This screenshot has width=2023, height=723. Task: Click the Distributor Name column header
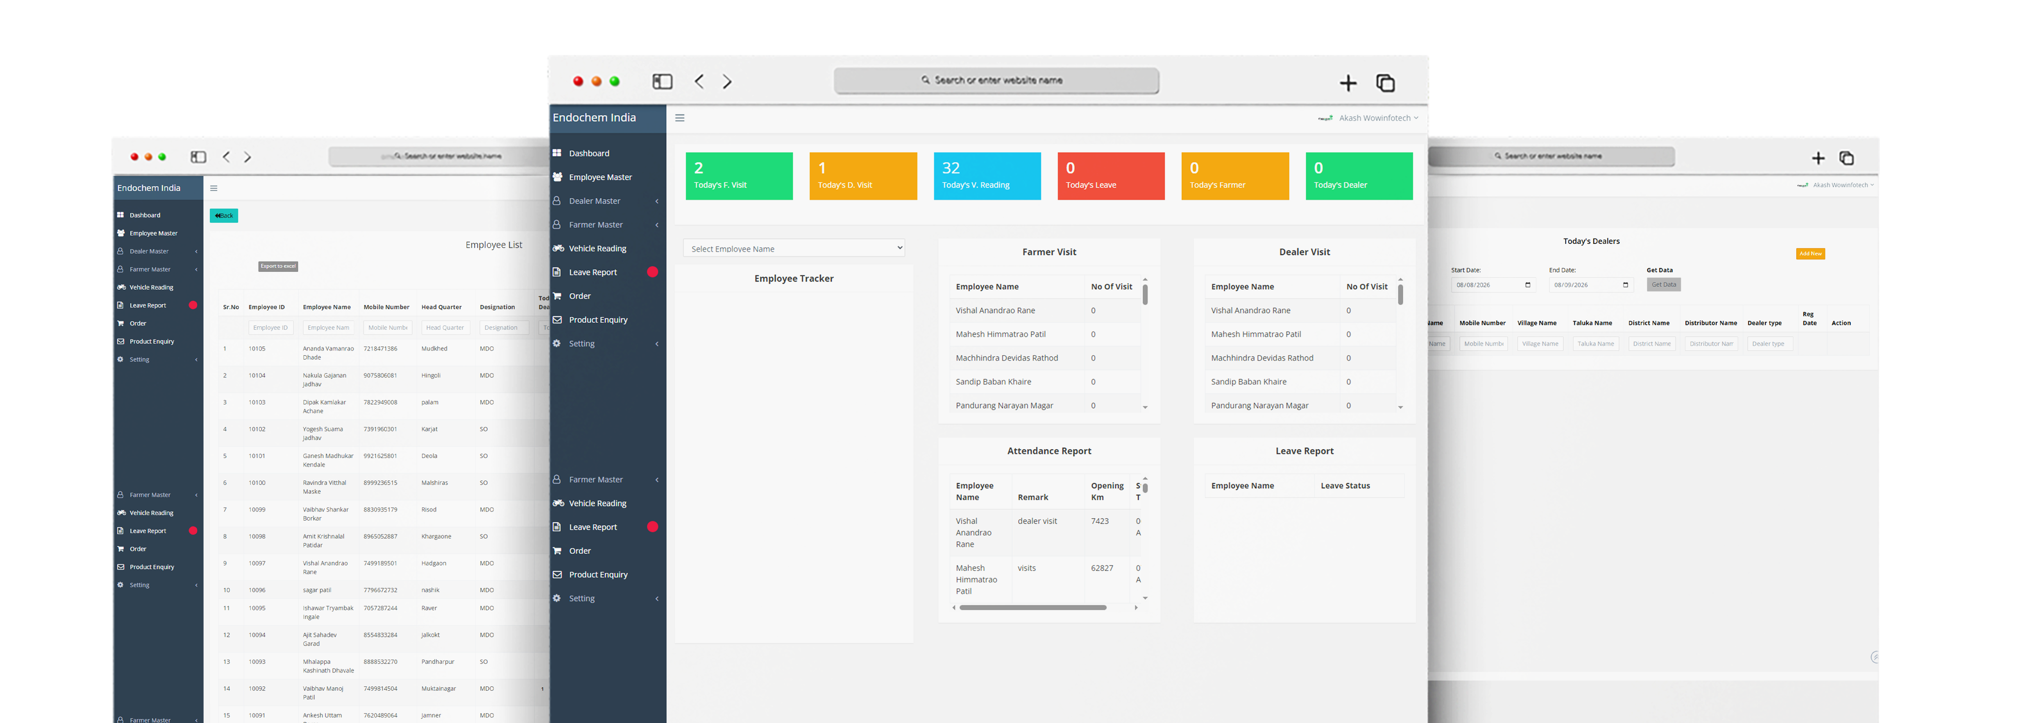1710,323
